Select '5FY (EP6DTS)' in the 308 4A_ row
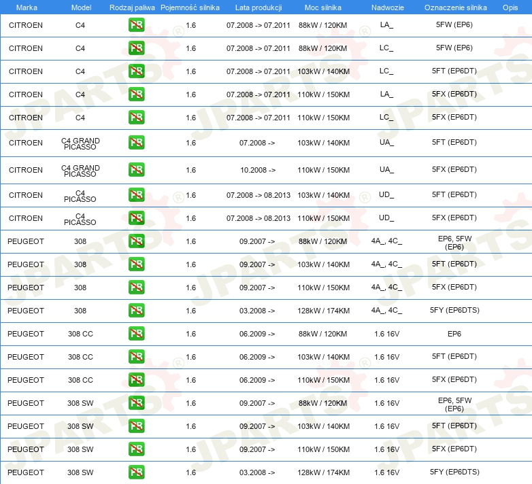Screen dimensions: 532x484 [x=454, y=310]
